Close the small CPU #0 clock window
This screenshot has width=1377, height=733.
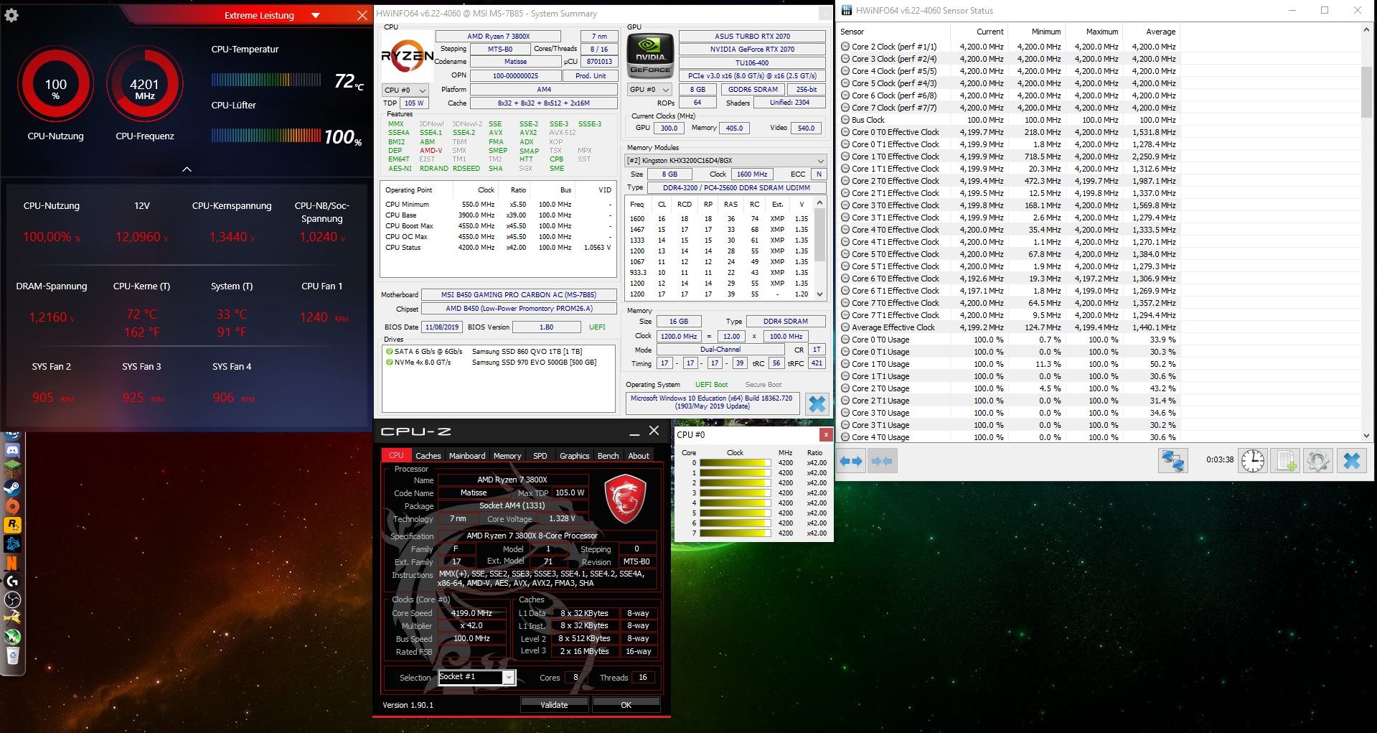(826, 434)
